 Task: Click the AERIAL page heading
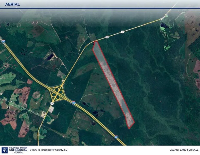(x=12, y=4)
